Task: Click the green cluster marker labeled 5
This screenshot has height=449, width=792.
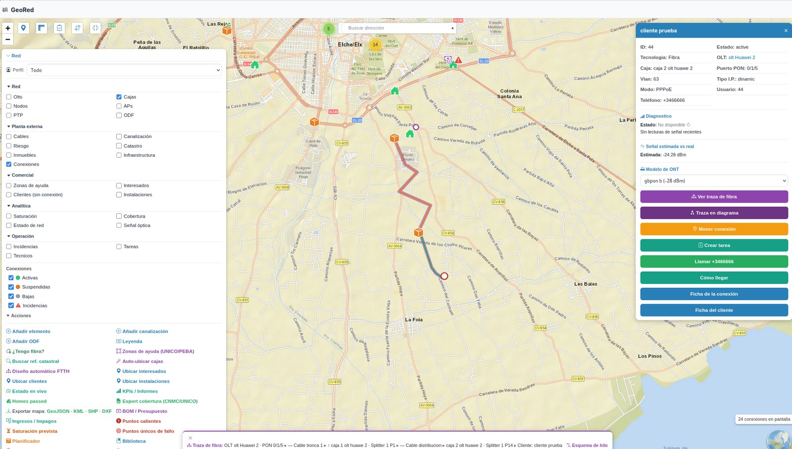Action: (x=328, y=29)
